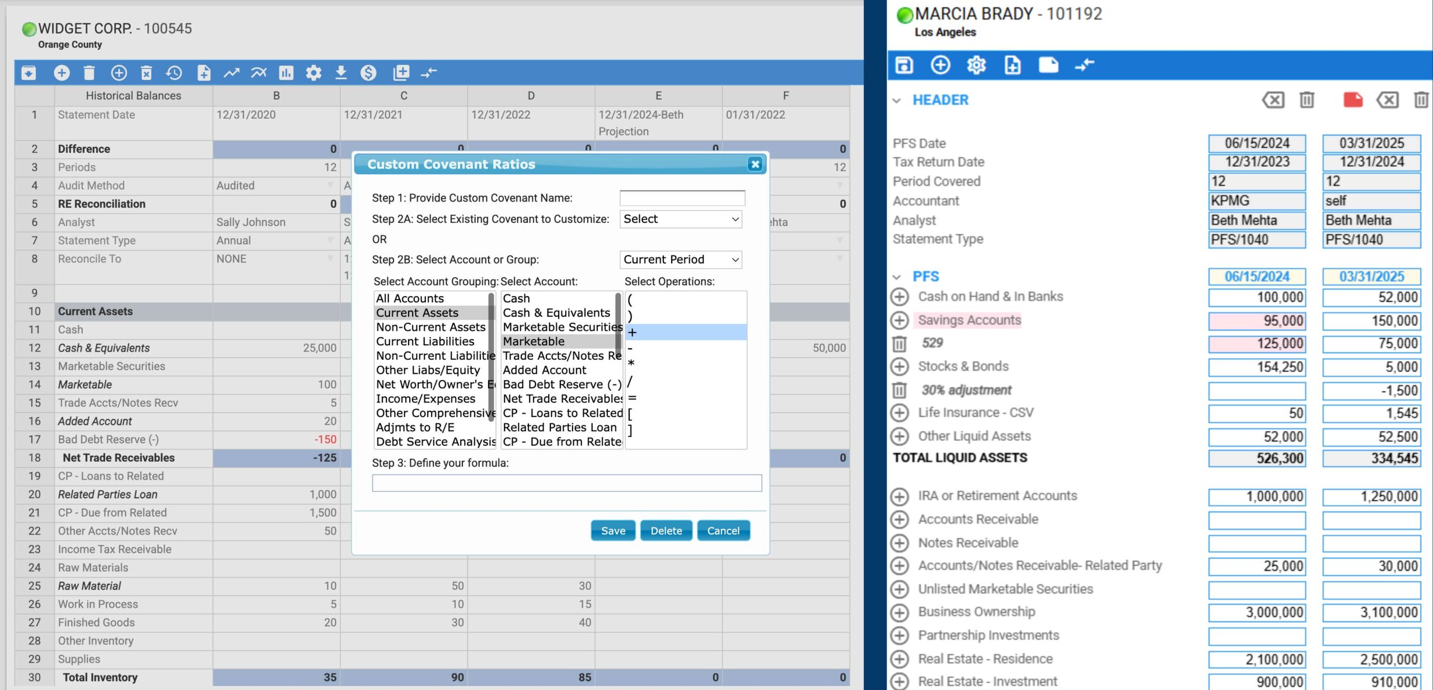Select Cash & Equivalents in Select Account list
Viewport: 1433px width, 690px height.
coord(558,313)
